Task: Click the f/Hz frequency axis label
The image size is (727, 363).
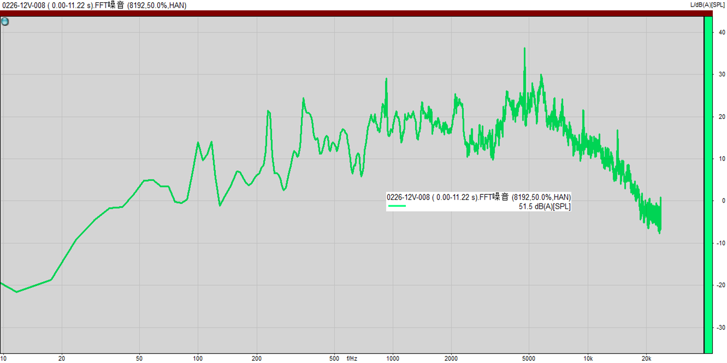Action: pyautogui.click(x=352, y=359)
